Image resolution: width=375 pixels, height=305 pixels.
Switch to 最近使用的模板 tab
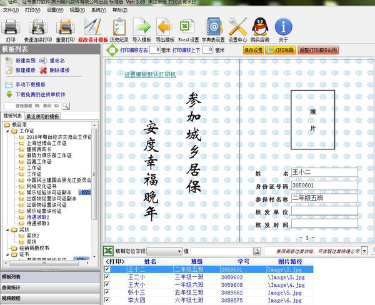42,116
